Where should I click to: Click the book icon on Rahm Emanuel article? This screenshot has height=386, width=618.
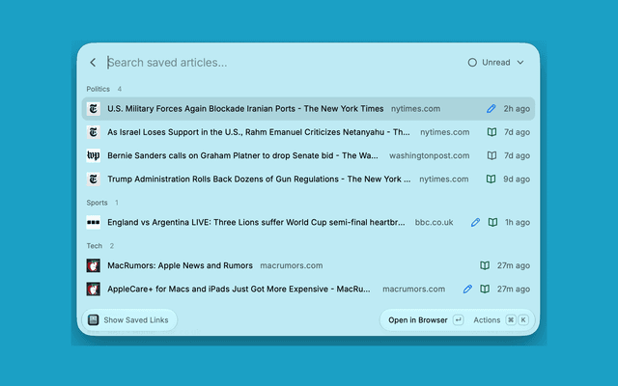492,132
